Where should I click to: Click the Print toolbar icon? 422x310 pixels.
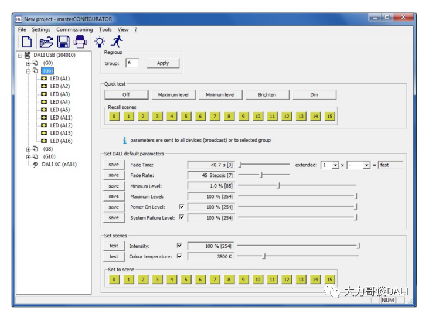(80, 42)
